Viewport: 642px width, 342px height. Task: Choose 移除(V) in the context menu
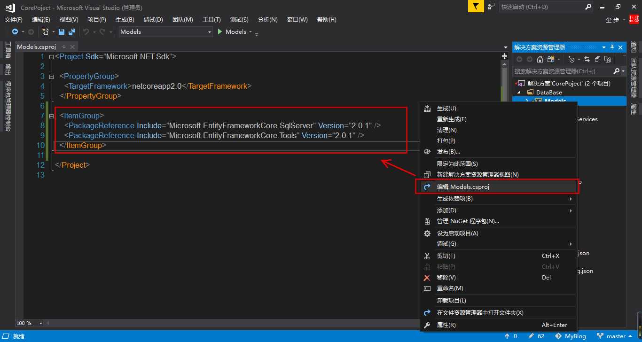click(498, 278)
